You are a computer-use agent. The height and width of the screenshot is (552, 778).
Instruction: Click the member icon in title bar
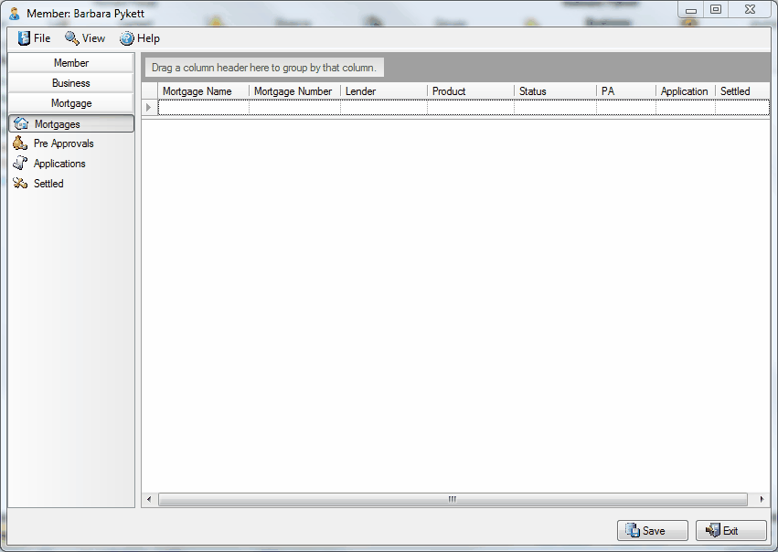click(15, 14)
